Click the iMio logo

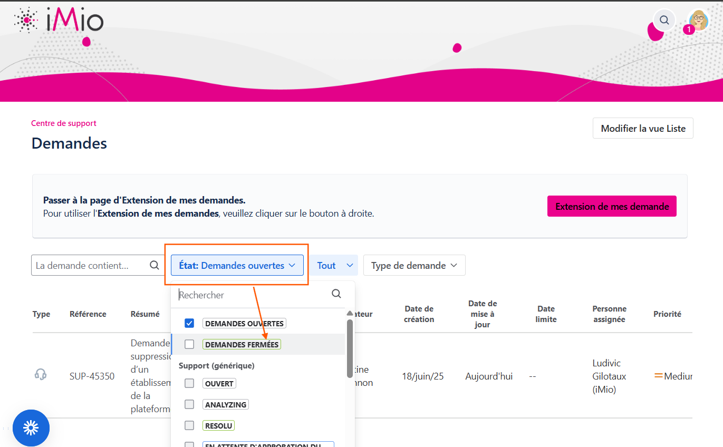point(59,21)
